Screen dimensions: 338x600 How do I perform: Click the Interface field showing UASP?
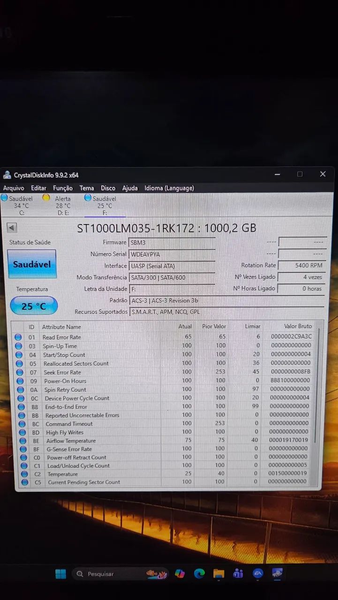tap(172, 266)
